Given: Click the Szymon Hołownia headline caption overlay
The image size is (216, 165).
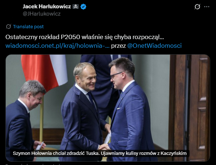Looking at the screenshot, I should point(100,153).
